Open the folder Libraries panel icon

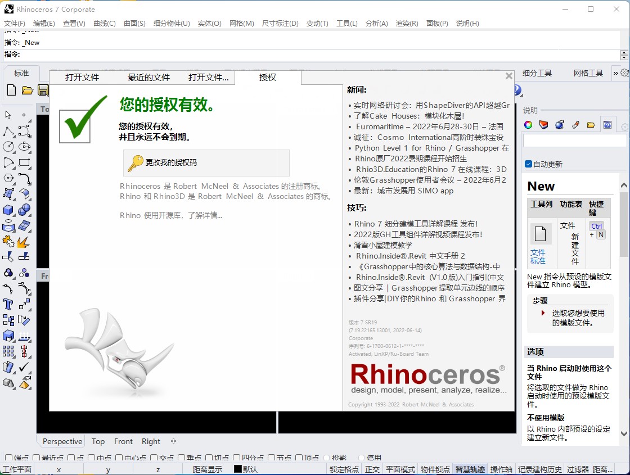tap(591, 125)
